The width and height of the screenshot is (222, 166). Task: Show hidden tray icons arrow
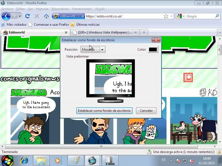click(x=171, y=161)
